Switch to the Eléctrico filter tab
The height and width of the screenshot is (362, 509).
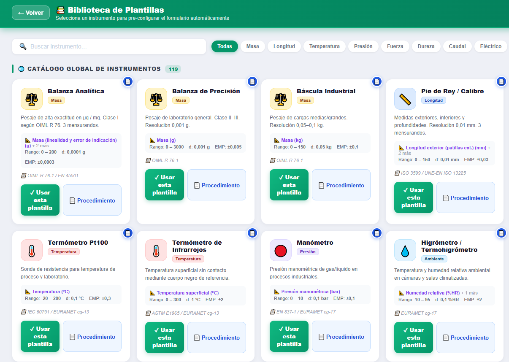491,46
